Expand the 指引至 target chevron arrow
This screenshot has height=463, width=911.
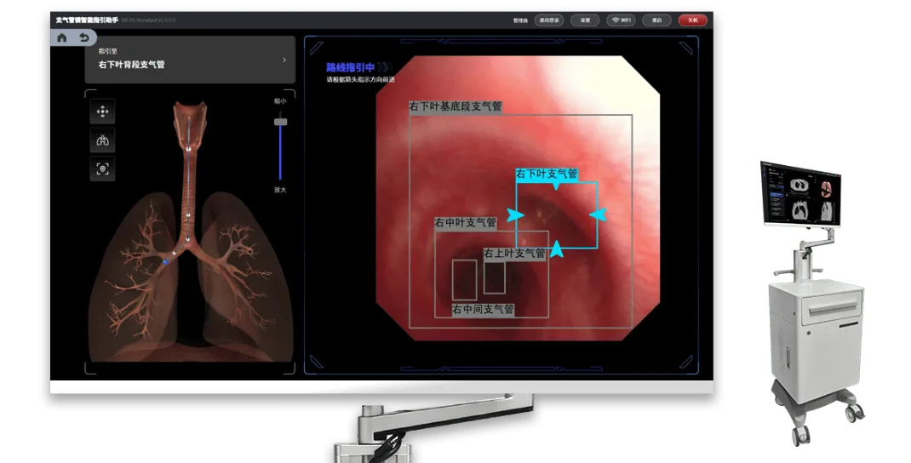coord(284,60)
